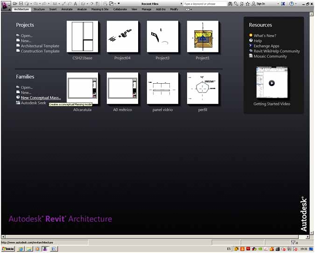The width and height of the screenshot is (315, 253).
Task: Select the Text tool (A icon) in Quick Access toolbar
Action: click(75, 4)
